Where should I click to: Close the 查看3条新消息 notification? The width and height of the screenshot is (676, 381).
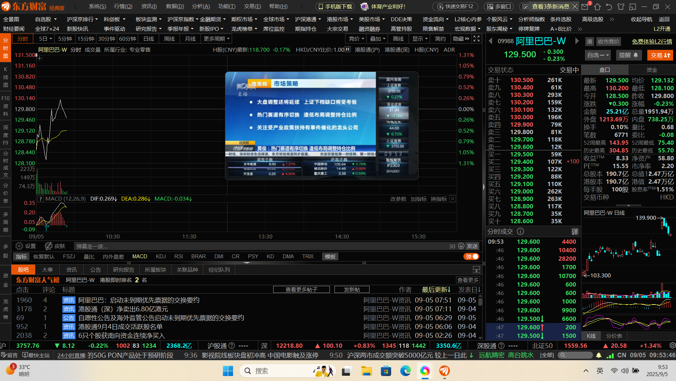point(575,6)
